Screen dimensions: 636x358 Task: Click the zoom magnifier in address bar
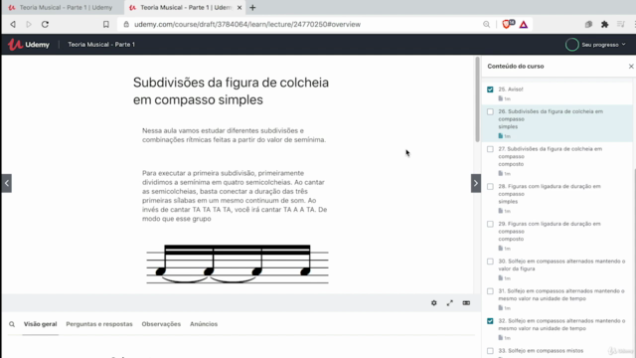(x=486, y=24)
